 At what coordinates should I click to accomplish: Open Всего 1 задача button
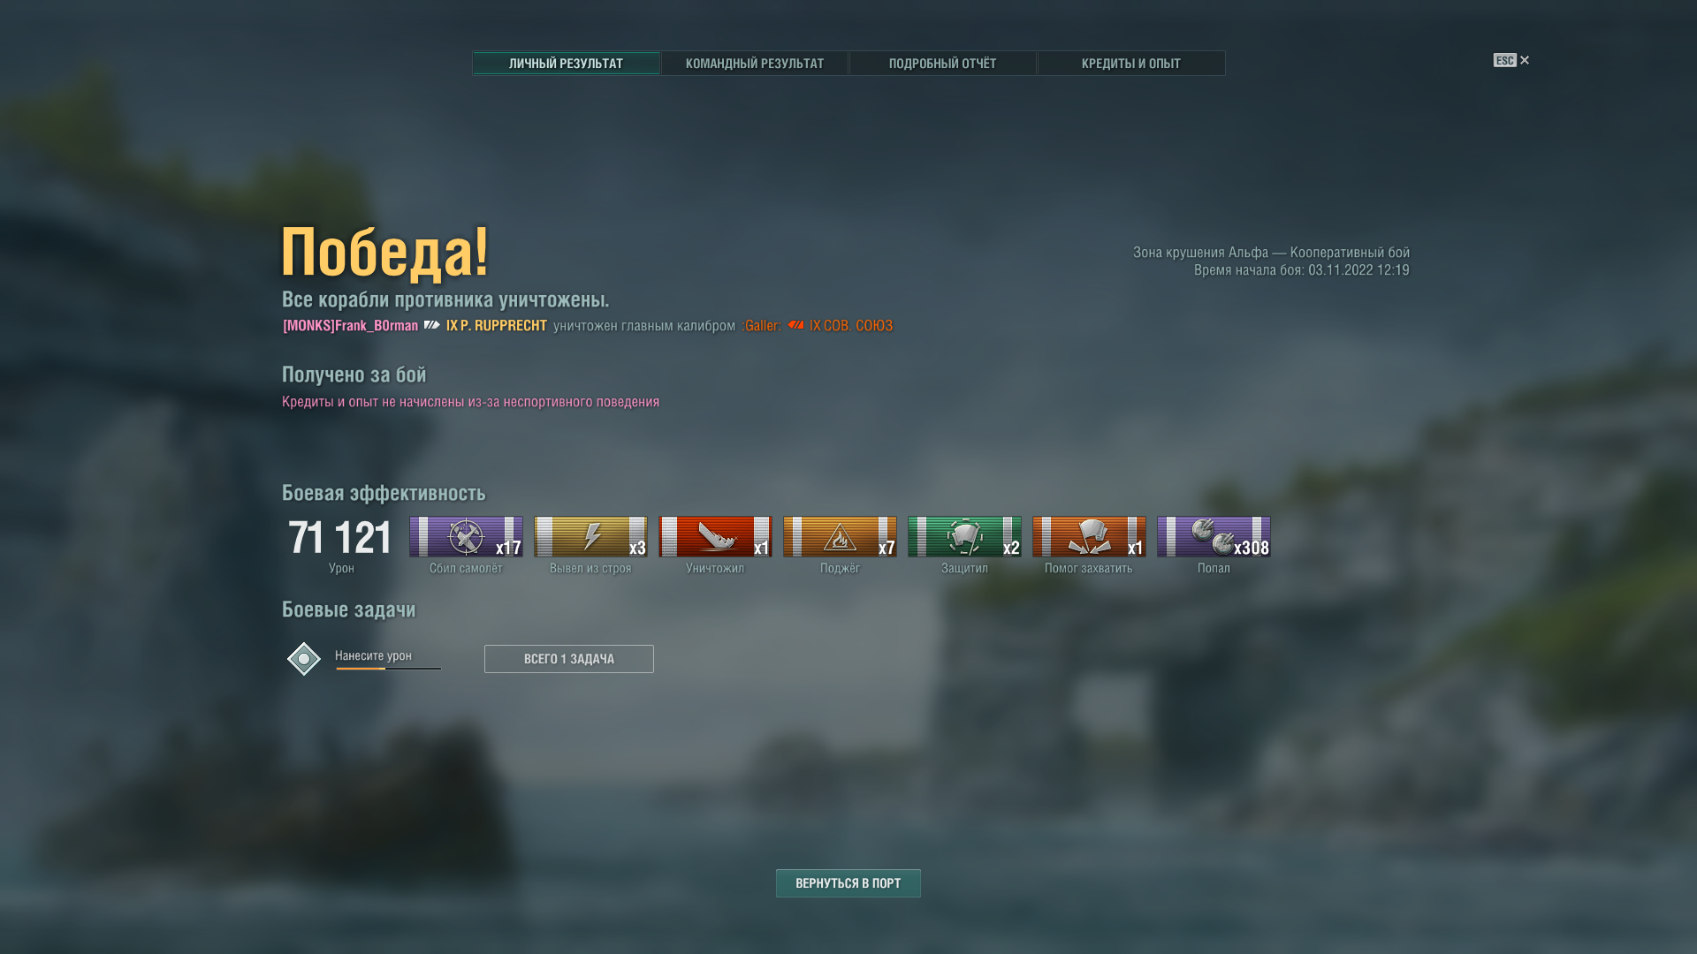569,659
